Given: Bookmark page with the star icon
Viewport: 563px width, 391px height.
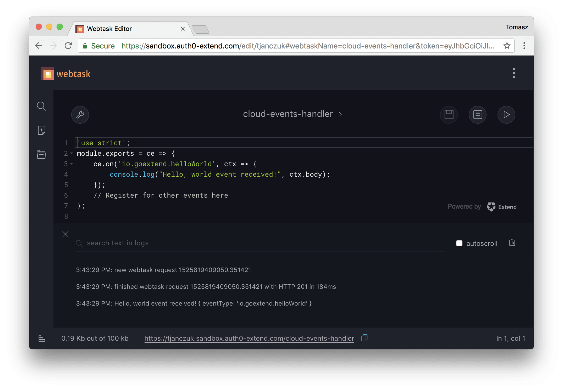Looking at the screenshot, I should [507, 46].
